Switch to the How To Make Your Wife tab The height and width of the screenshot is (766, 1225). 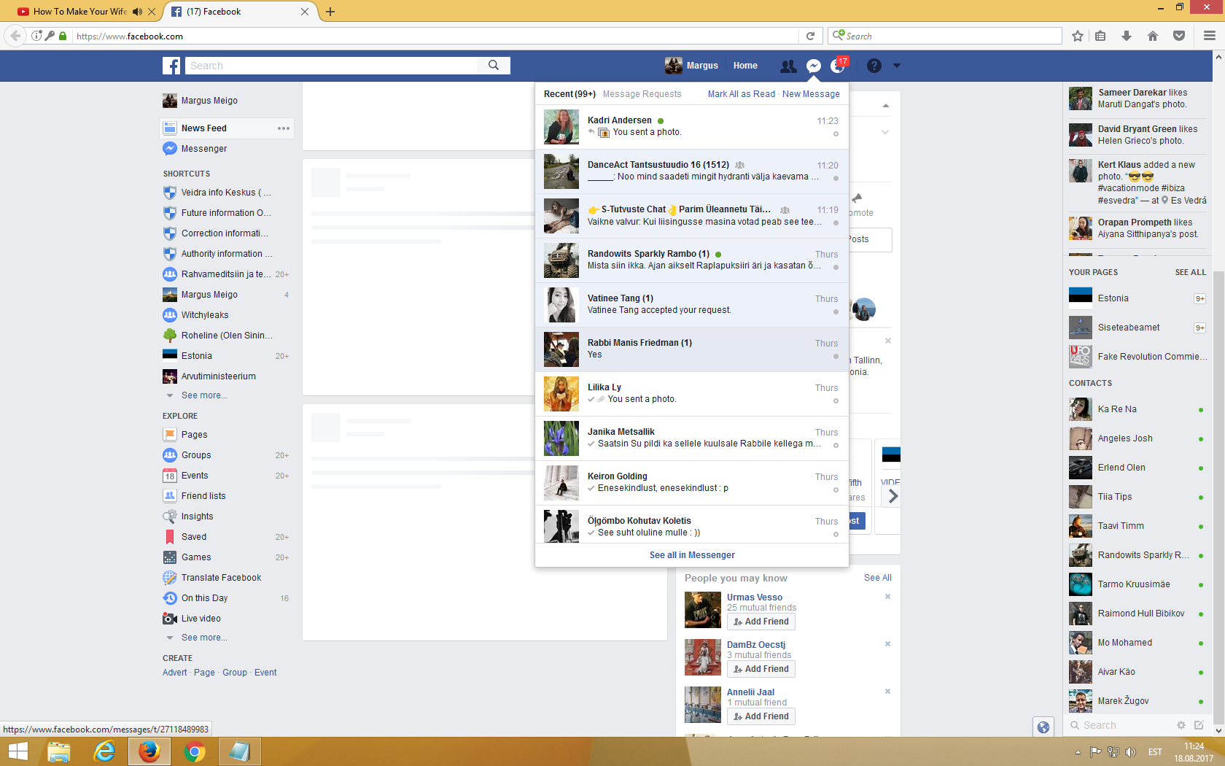(81, 12)
